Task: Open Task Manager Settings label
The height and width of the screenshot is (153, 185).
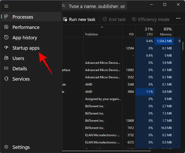Action: [21, 147]
